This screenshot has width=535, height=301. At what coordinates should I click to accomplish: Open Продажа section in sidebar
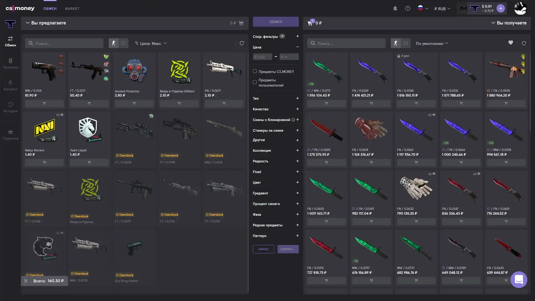[x=10, y=63]
